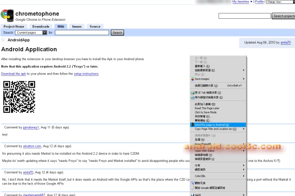295x196 pixels.
Task: Open commenter pjmaloney1 profile link
Action: (31, 127)
